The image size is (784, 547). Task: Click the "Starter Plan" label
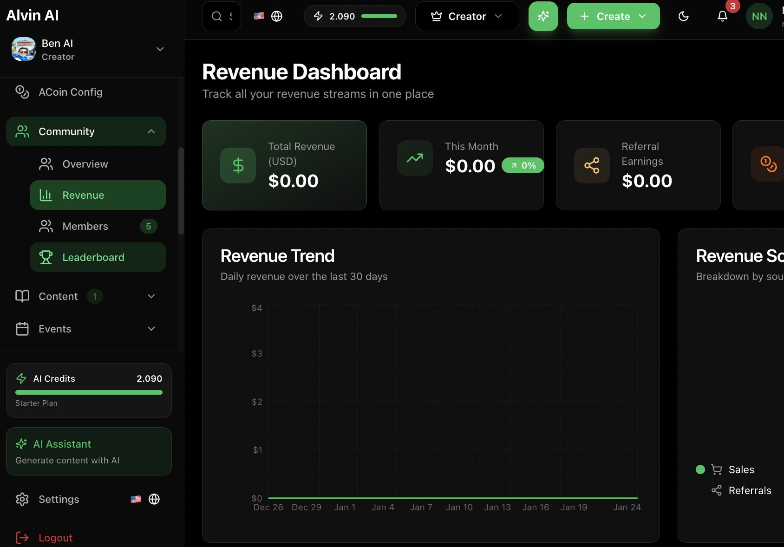[36, 403]
